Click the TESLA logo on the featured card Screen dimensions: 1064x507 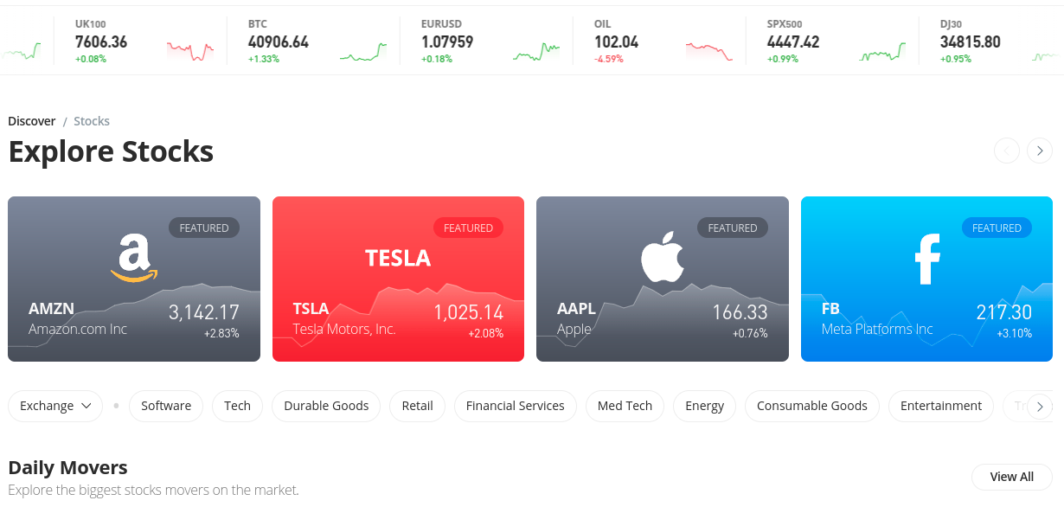pos(397,257)
